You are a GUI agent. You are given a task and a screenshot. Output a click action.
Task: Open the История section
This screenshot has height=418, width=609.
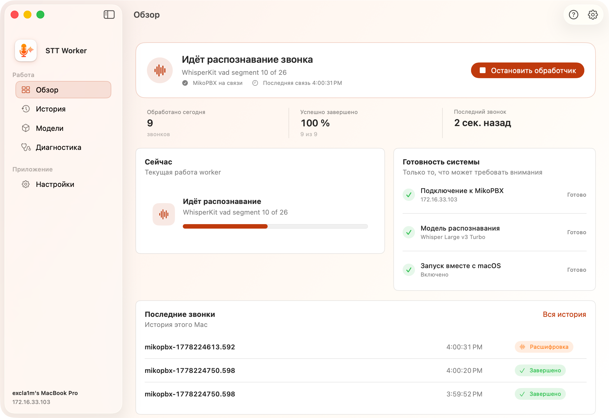(63, 109)
